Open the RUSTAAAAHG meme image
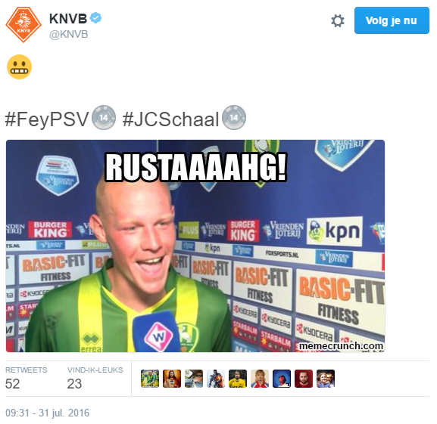Viewport: 437px width, 424px height. click(195, 246)
